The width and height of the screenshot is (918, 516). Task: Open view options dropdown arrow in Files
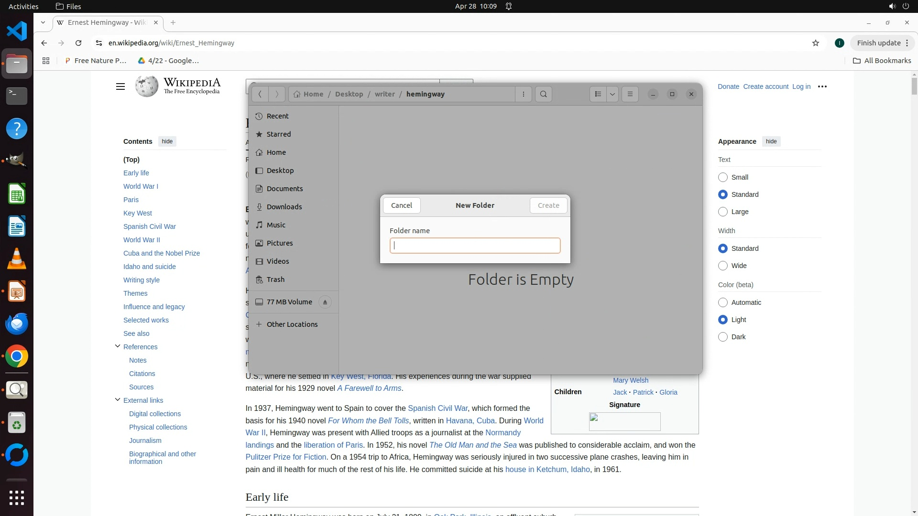(x=612, y=94)
